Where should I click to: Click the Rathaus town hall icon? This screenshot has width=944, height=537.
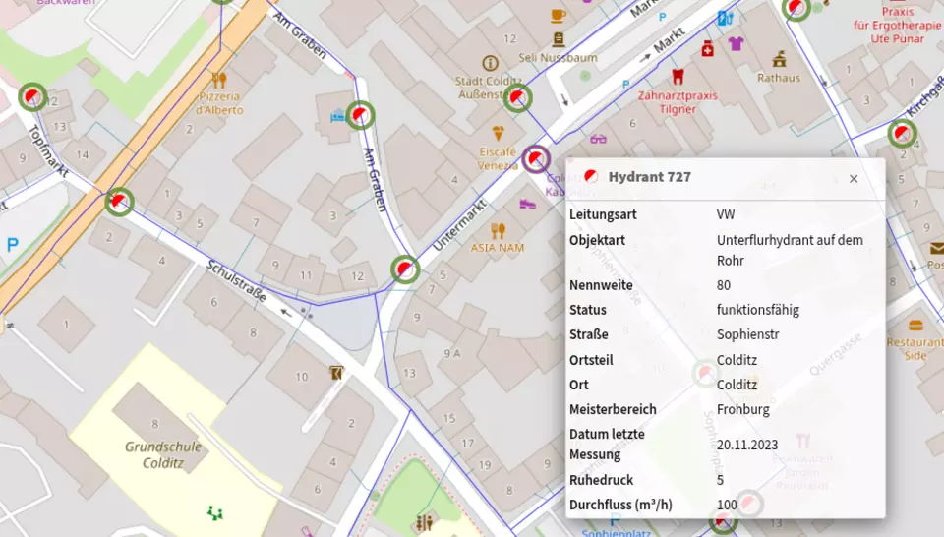[x=779, y=58]
